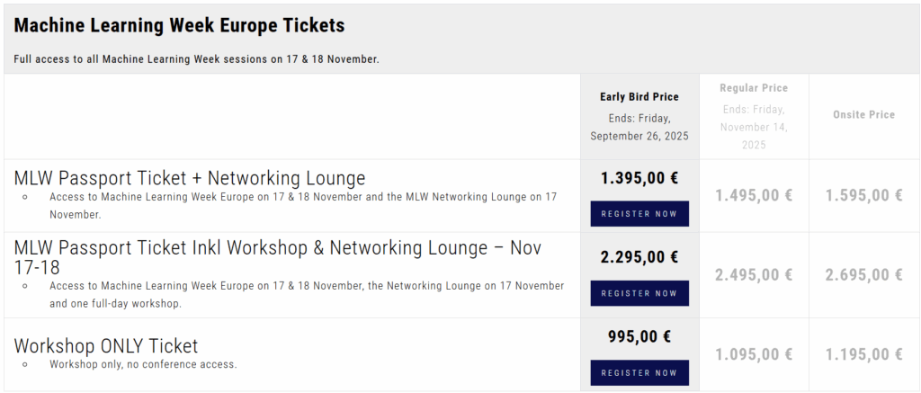Select the September 26, 2025 early bird deadline
The image size is (921, 393).
tap(639, 136)
